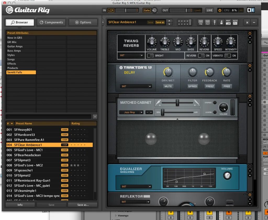Open the preset number sort dropdown arrow
This screenshot has width=268, height=220.
(x=12, y=123)
